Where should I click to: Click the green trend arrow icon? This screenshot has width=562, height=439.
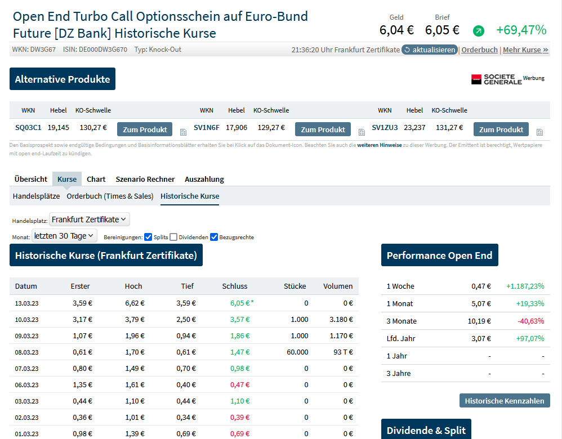[x=479, y=31]
